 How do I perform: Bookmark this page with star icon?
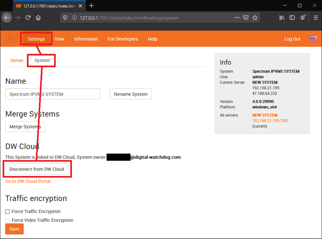[255, 18]
